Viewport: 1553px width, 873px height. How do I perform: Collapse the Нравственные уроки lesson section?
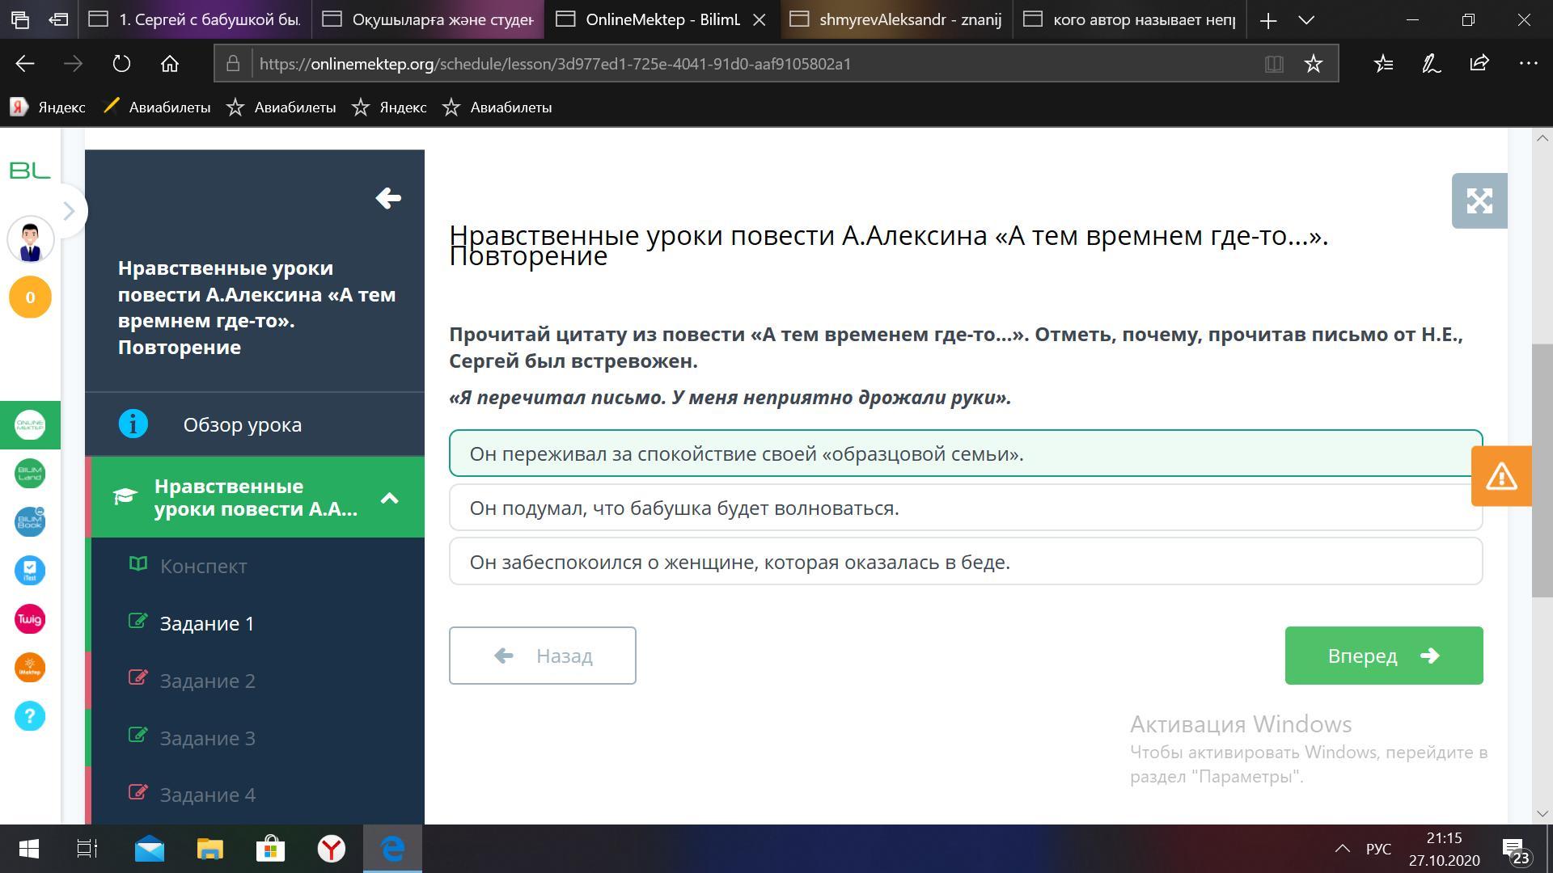coord(389,498)
